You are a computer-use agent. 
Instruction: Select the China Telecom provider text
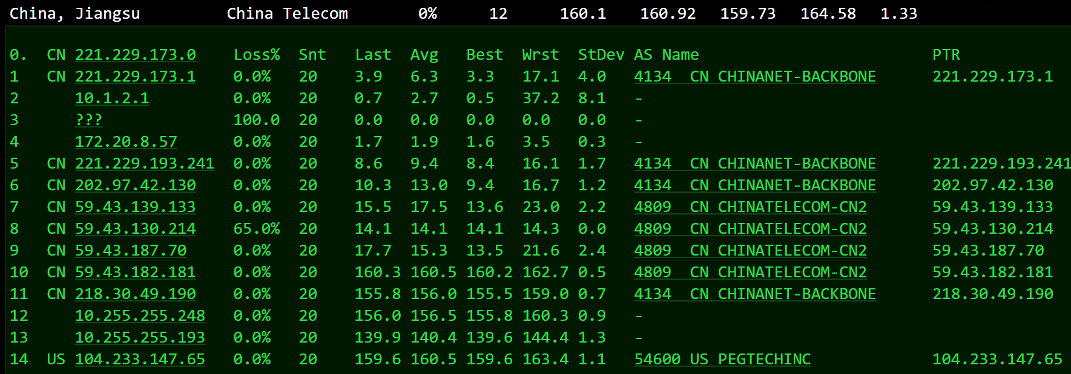click(x=288, y=14)
